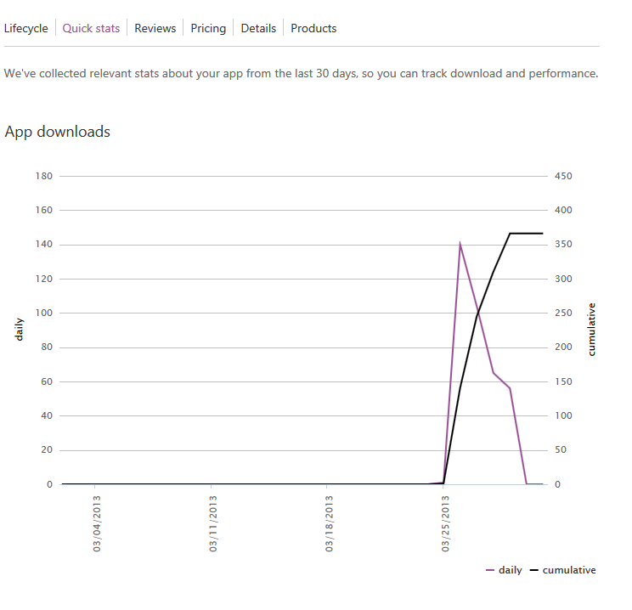The height and width of the screenshot is (610, 632).
Task: Click the 140 daily axis value
Action: [44, 245]
